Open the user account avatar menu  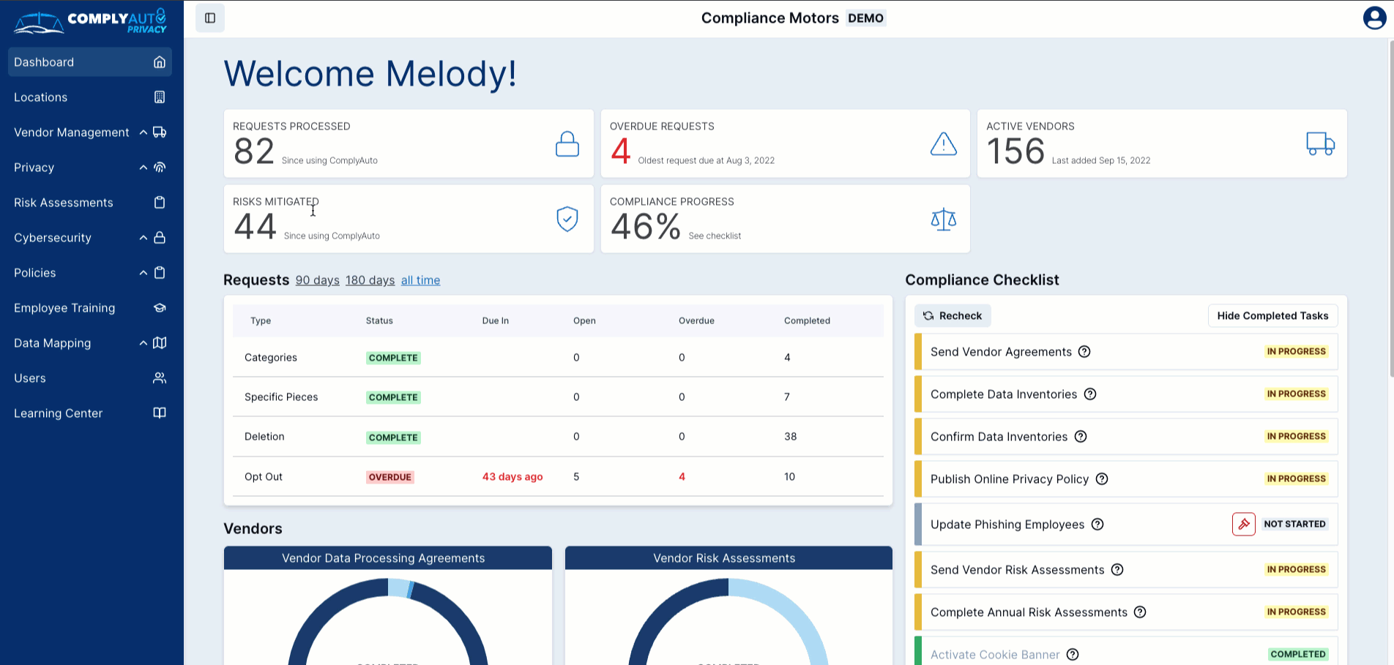coord(1374,18)
